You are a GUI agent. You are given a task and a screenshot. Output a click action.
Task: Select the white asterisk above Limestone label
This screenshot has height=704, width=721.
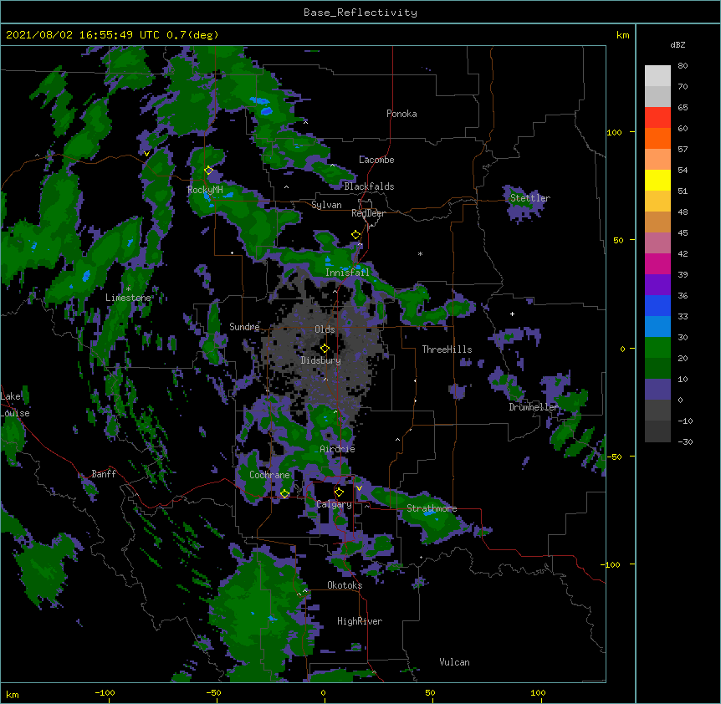[x=128, y=289]
